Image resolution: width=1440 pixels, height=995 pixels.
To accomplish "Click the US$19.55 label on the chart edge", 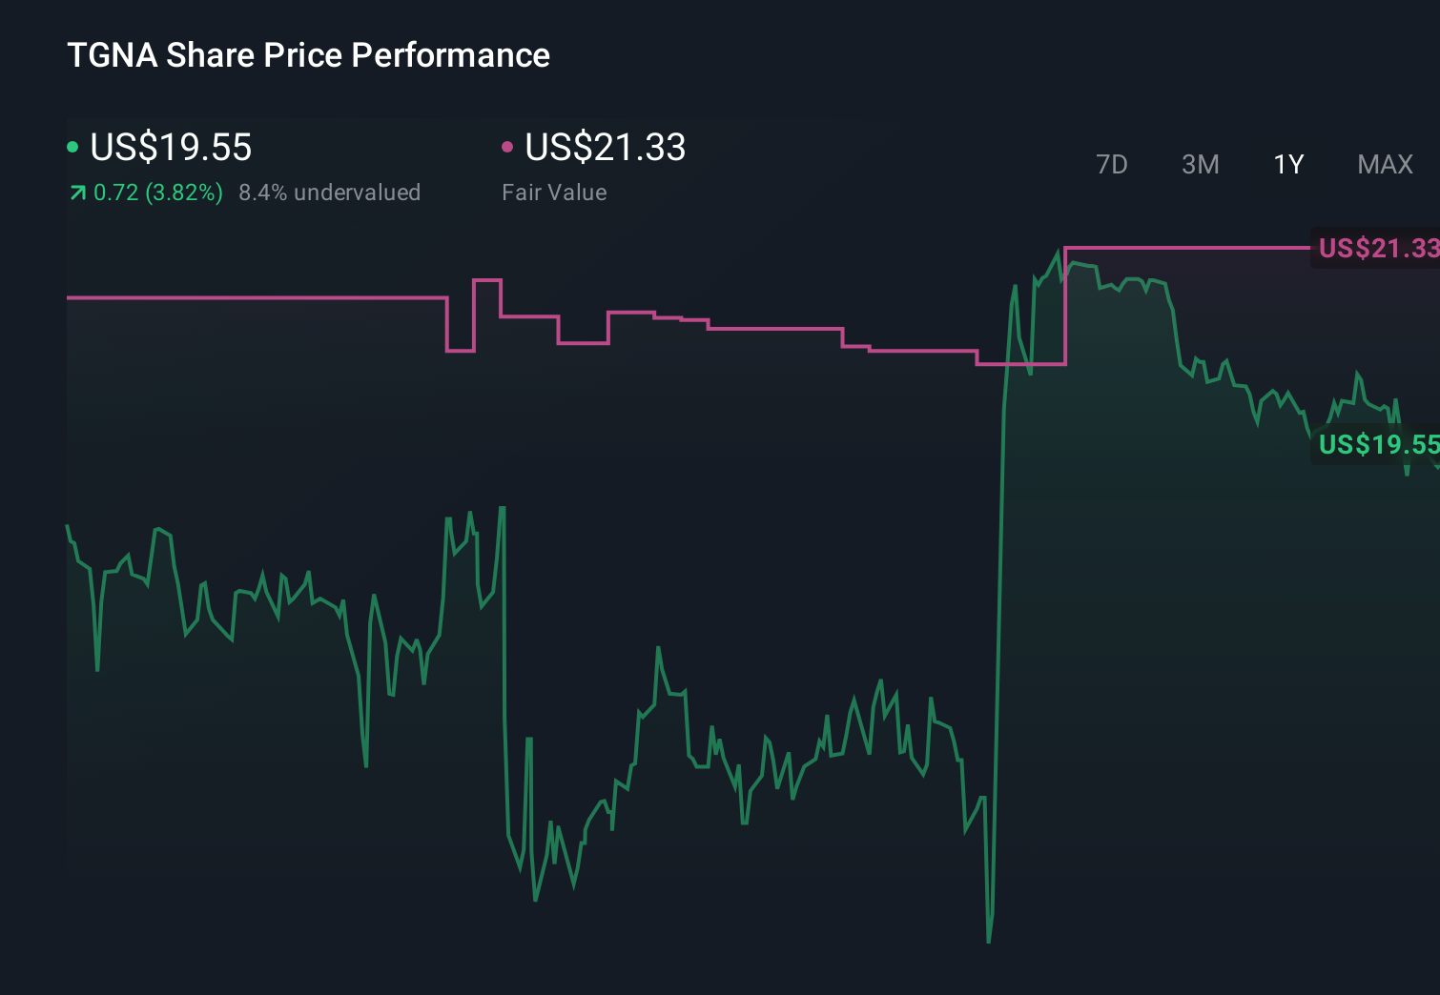I will coord(1377,445).
